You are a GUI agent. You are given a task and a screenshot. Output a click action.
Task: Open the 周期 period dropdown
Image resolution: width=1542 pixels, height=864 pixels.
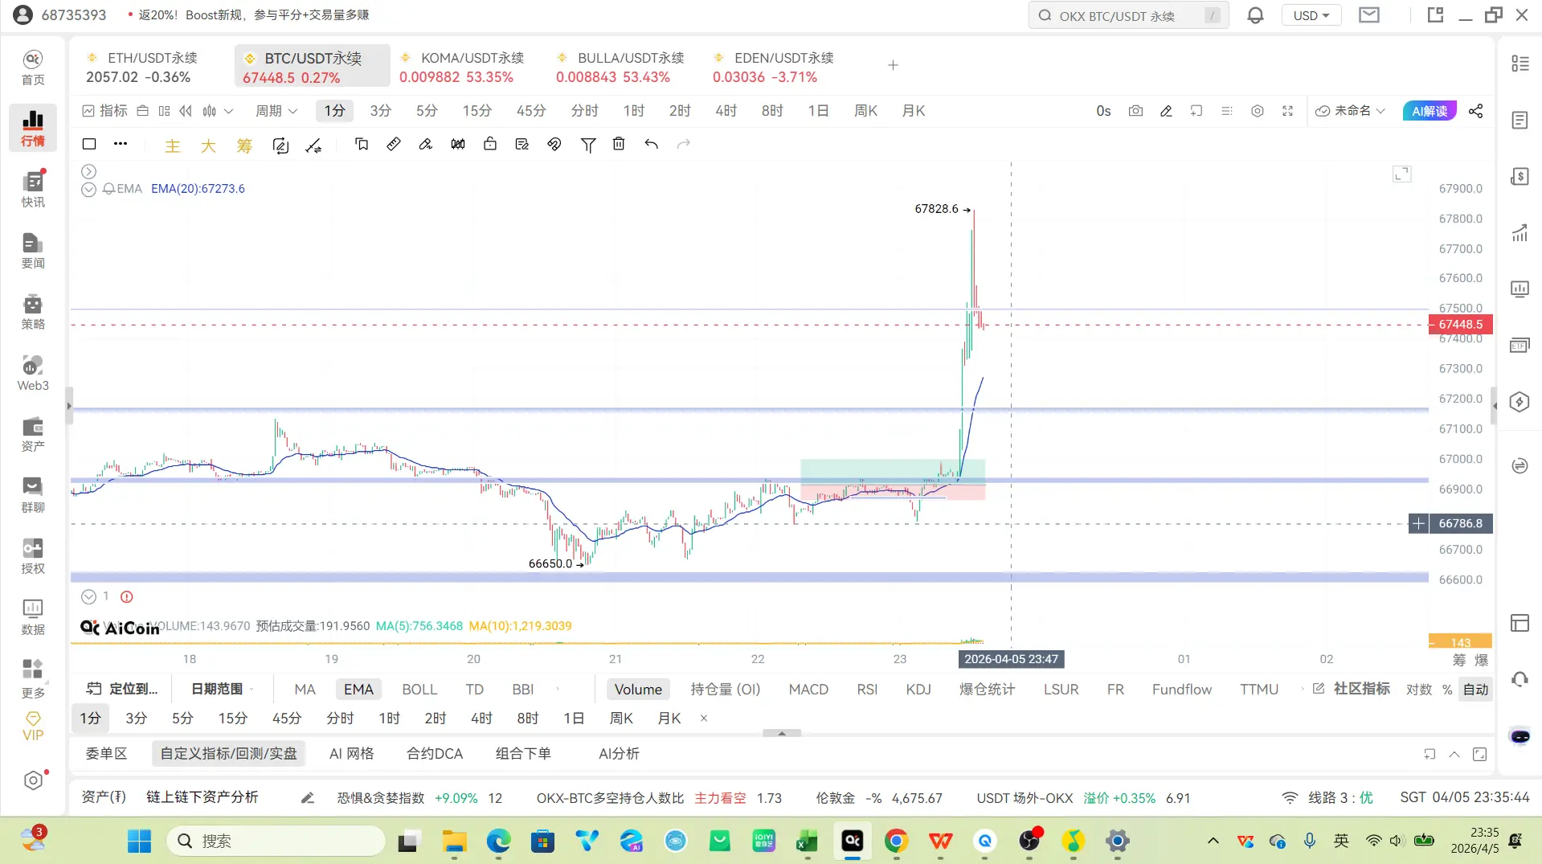(x=276, y=111)
